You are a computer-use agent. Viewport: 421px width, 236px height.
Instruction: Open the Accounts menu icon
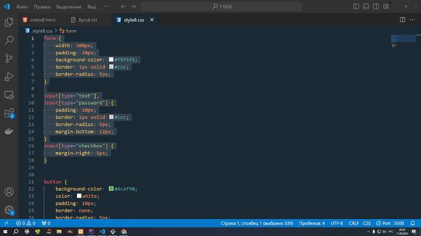tap(9, 191)
